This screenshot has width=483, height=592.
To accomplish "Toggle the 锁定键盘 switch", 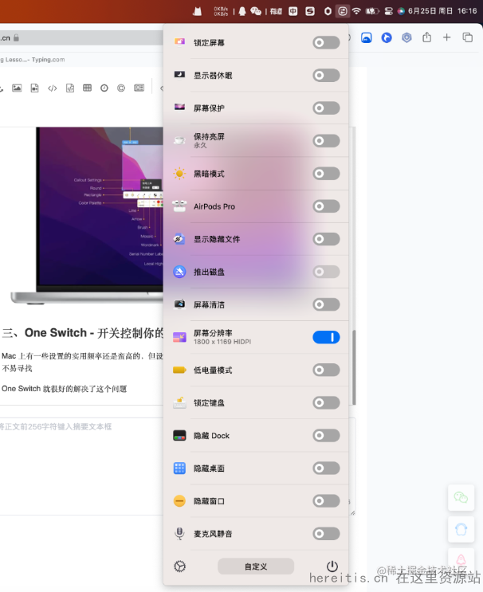I will [x=326, y=402].
